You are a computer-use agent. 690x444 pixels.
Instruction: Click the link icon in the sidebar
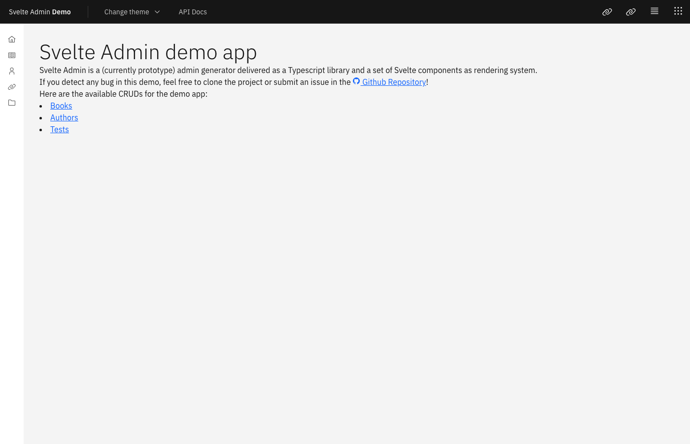pos(12,86)
